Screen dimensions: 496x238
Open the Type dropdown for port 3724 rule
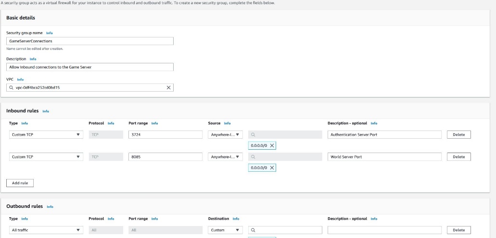46,135
